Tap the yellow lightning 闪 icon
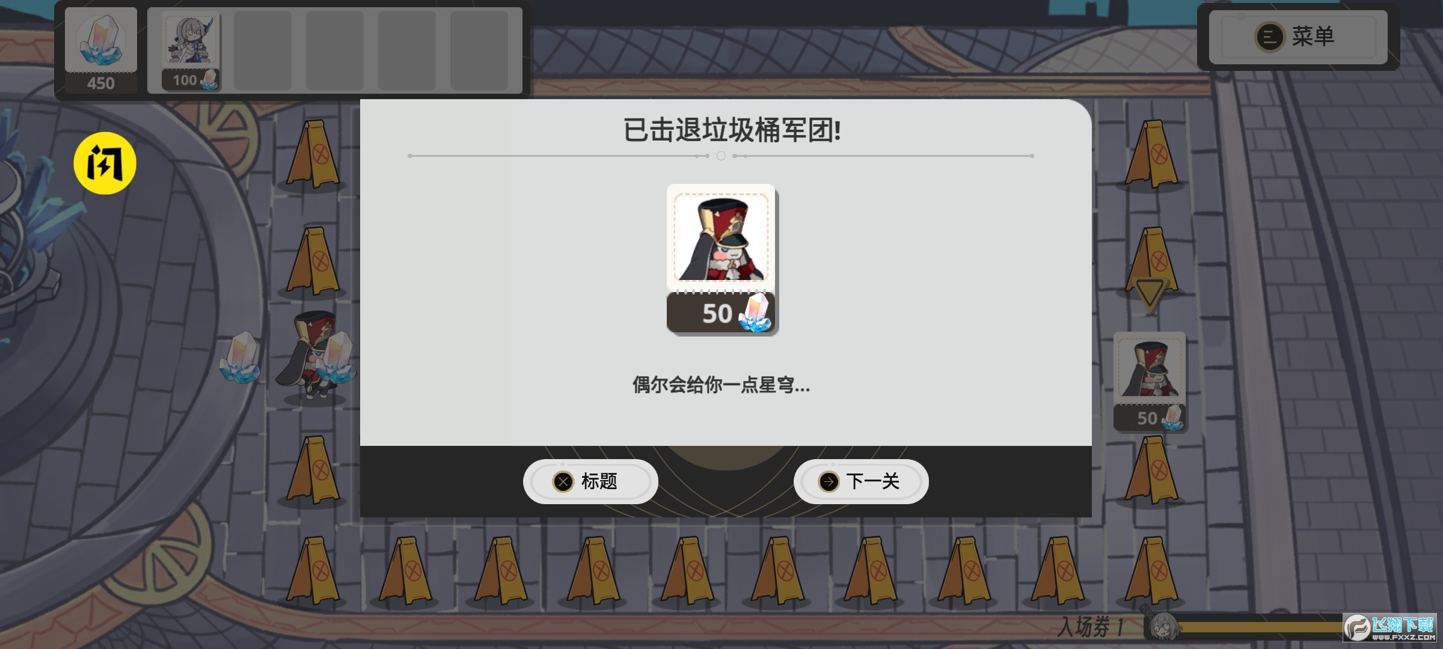This screenshot has height=649, width=1443. coord(105,163)
